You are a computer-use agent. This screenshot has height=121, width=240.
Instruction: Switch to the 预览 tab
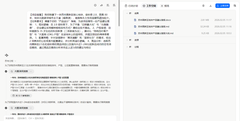point(165,6)
